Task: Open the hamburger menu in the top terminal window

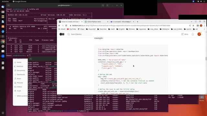Action: tap(107, 5)
